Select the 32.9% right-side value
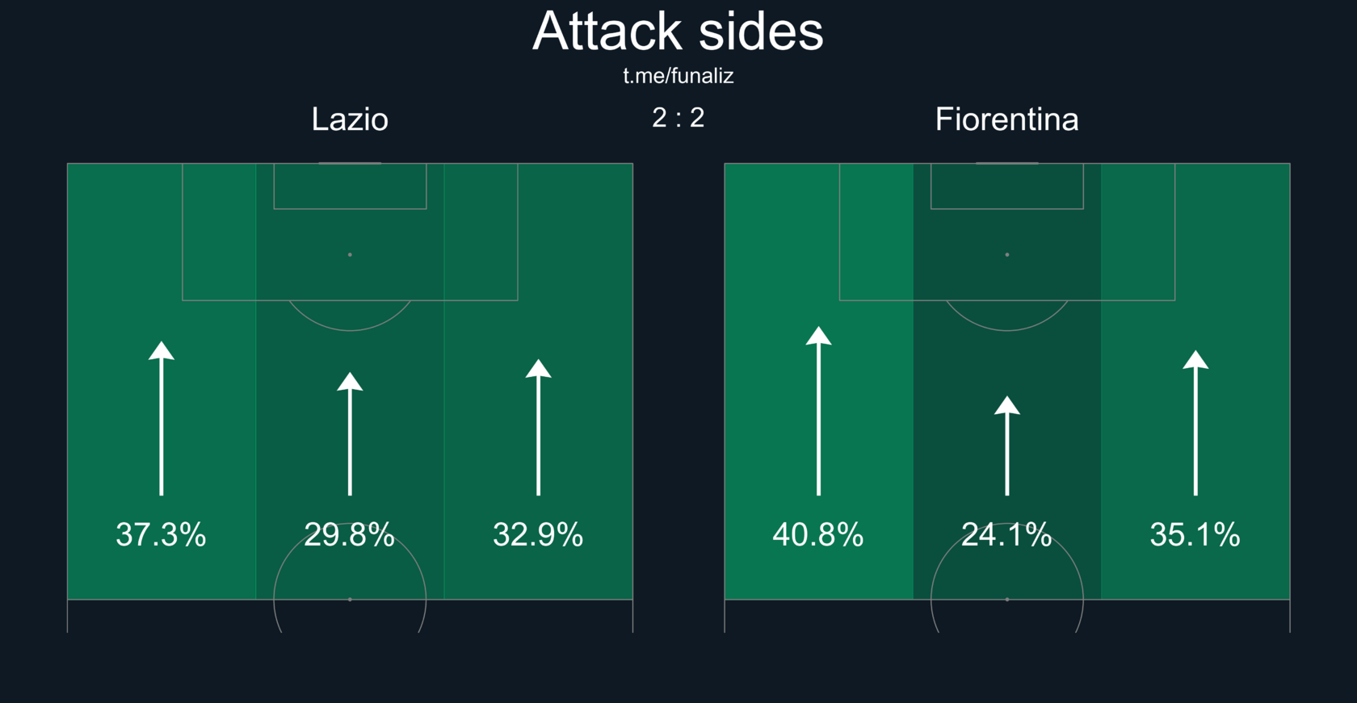 pos(538,534)
